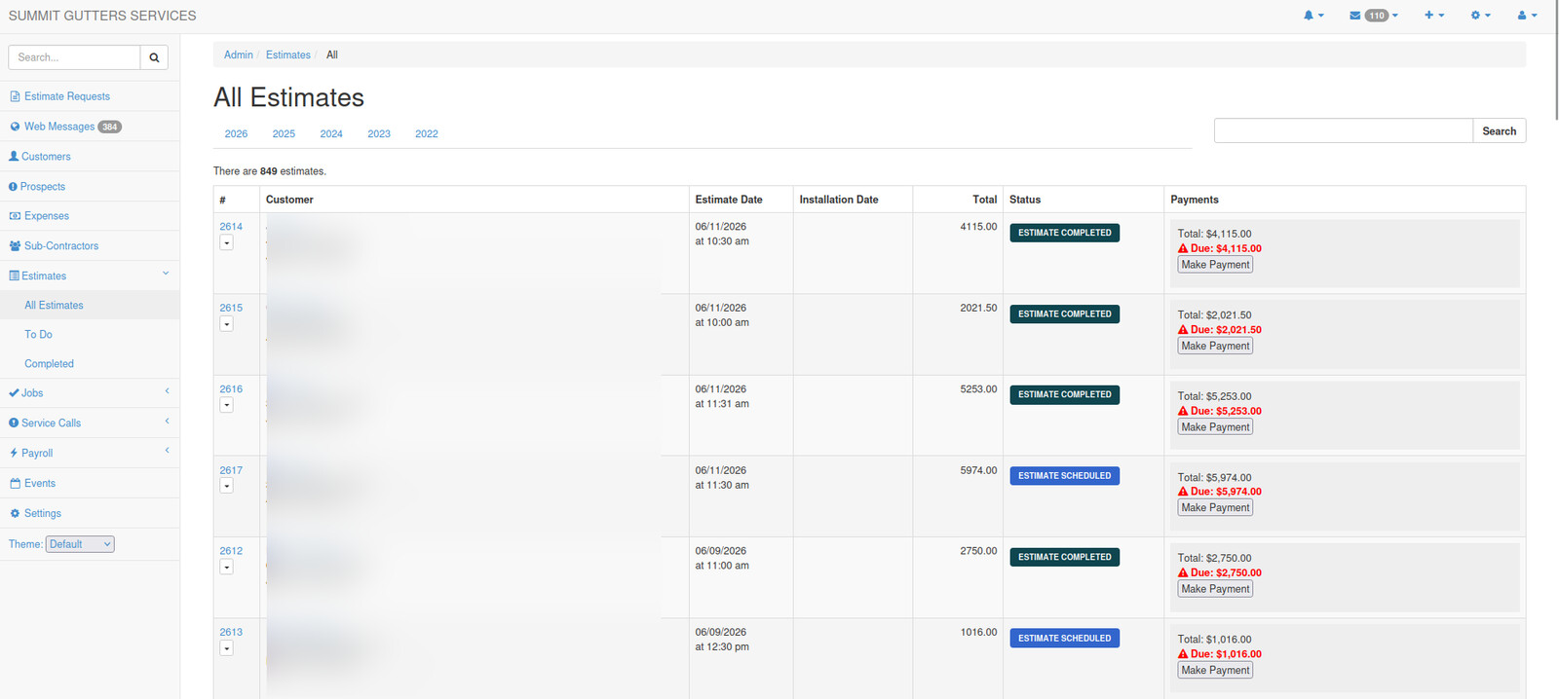Click the Customer column header
Screen dimensions: 1559x699
tap(289, 200)
